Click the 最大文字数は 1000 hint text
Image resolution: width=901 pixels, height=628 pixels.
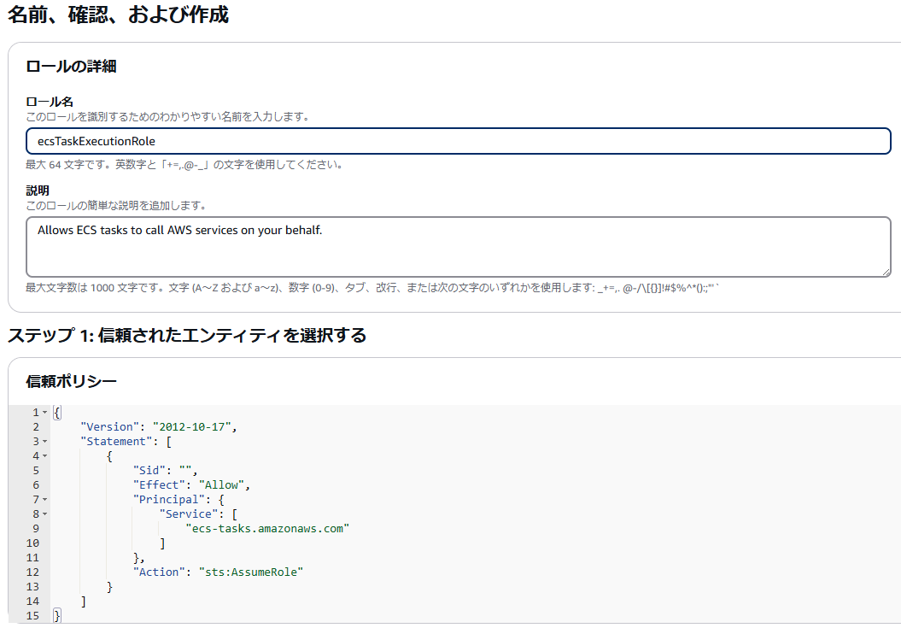point(372,288)
